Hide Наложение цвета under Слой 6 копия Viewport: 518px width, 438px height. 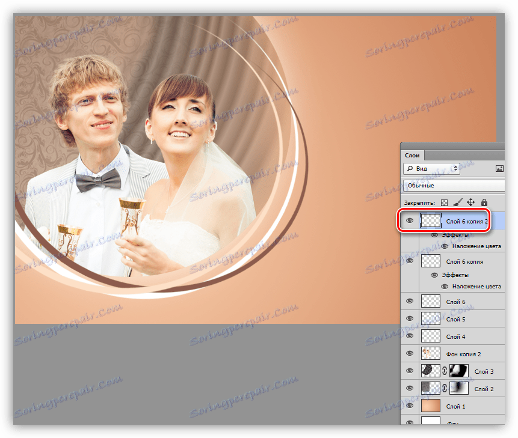pyautogui.click(x=445, y=286)
